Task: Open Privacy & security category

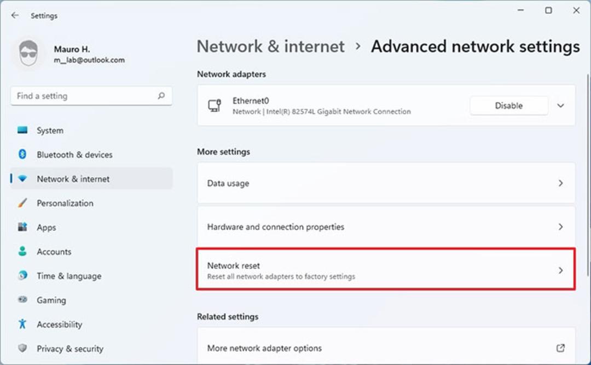Action: coord(91,348)
